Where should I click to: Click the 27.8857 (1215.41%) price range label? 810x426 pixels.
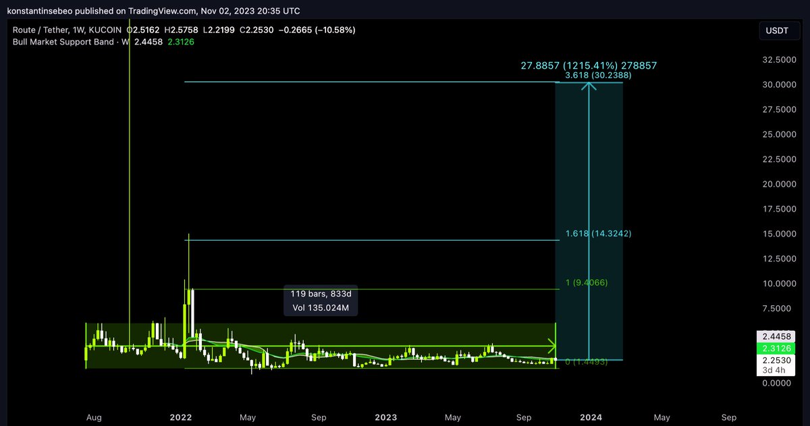tap(589, 65)
